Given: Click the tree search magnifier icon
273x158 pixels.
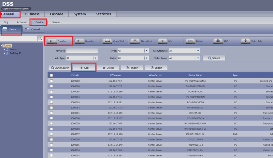Looking at the screenshot, I should 40,38.
